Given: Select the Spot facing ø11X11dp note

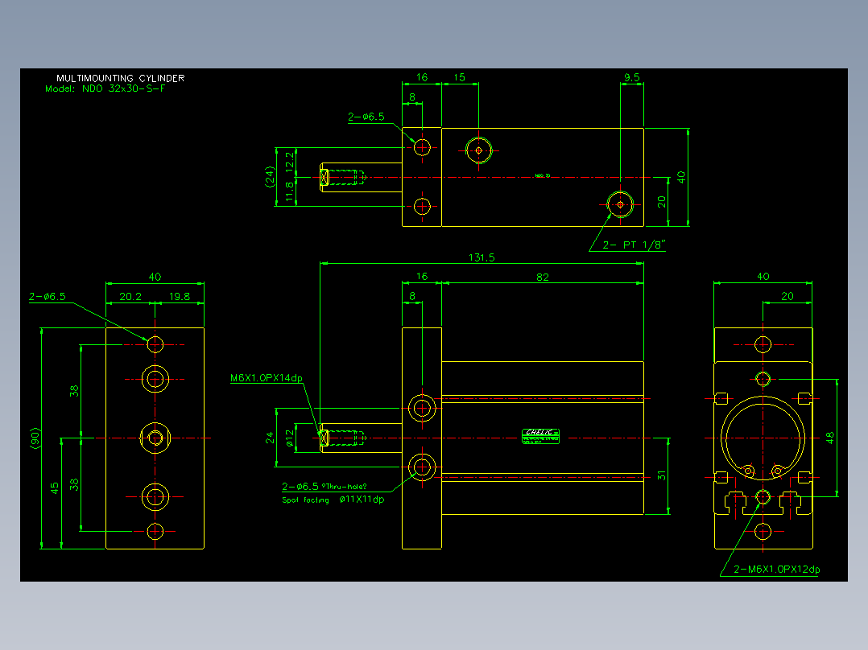Looking at the screenshot, I should [x=333, y=500].
